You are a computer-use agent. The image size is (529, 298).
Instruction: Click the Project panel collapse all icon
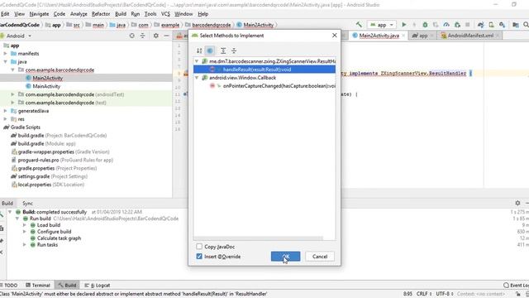tap(143, 36)
